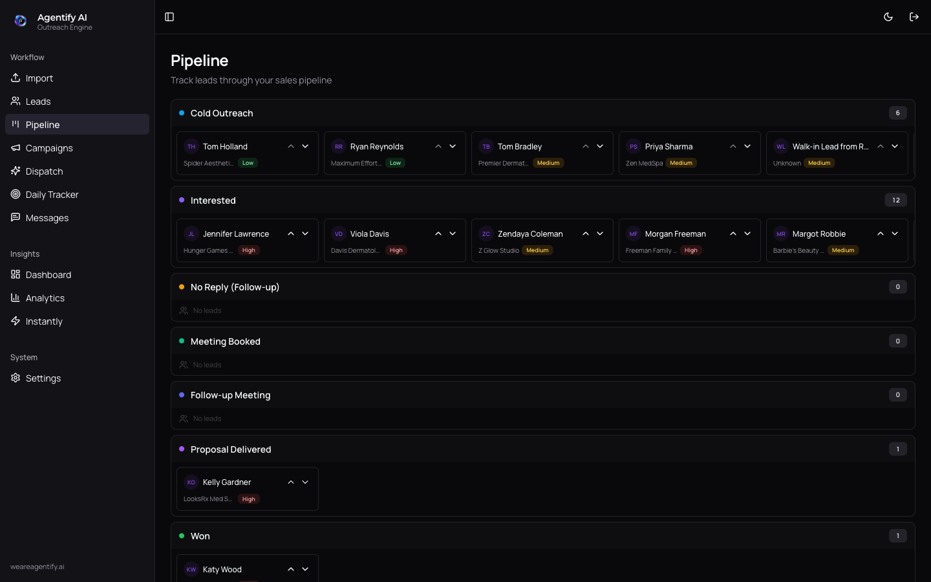
Task: Click the Agentify AI logo
Action: pos(21,21)
